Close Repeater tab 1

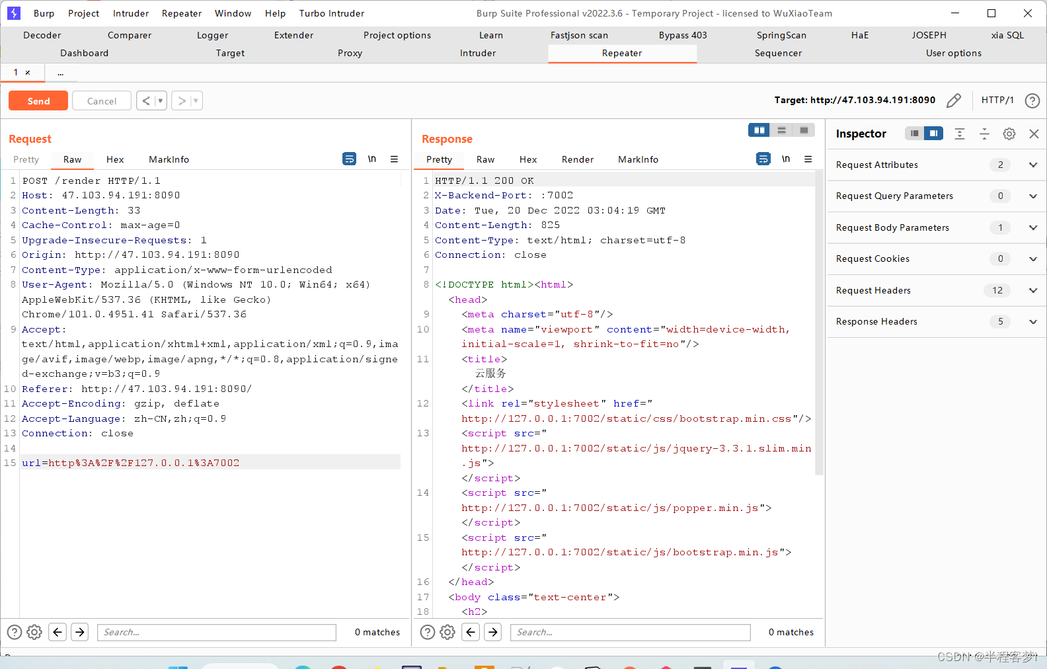(x=28, y=72)
